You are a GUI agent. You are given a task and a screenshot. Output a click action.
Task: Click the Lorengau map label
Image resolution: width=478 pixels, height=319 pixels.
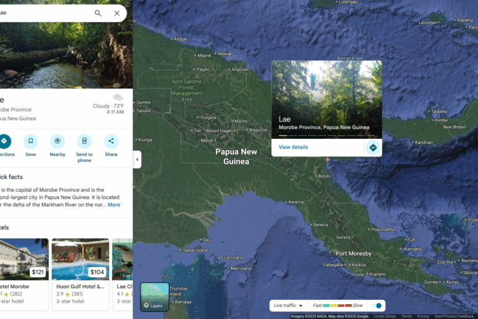(348, 2)
